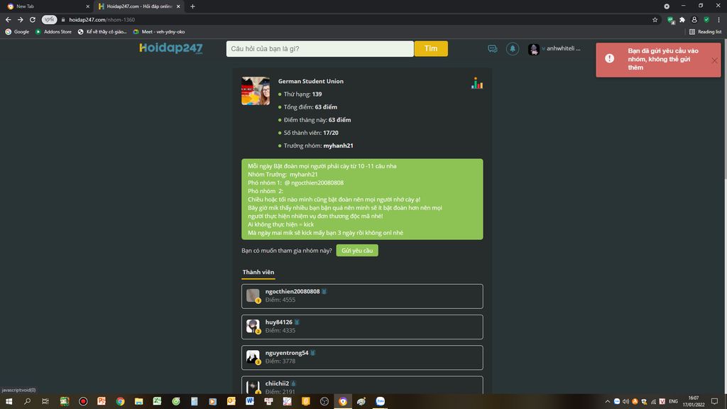
Task: Open the Addons Store bookmark
Action: 53,31
